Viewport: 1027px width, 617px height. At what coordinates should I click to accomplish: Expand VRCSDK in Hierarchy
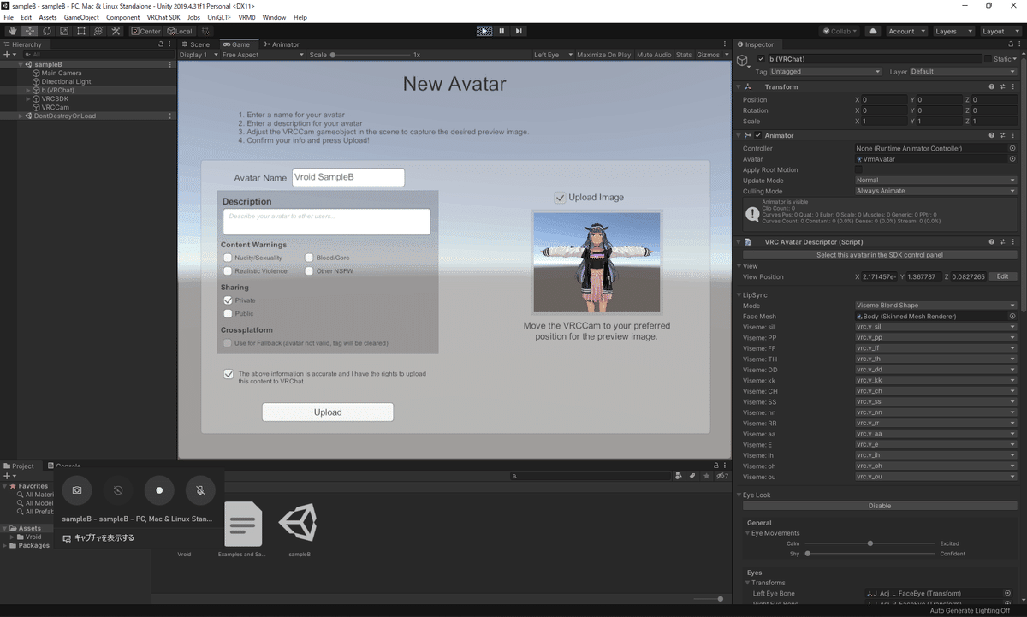tap(30, 99)
